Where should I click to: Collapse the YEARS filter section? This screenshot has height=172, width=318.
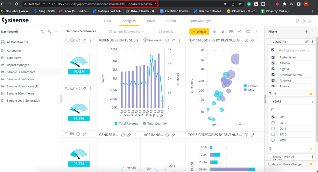point(270,101)
